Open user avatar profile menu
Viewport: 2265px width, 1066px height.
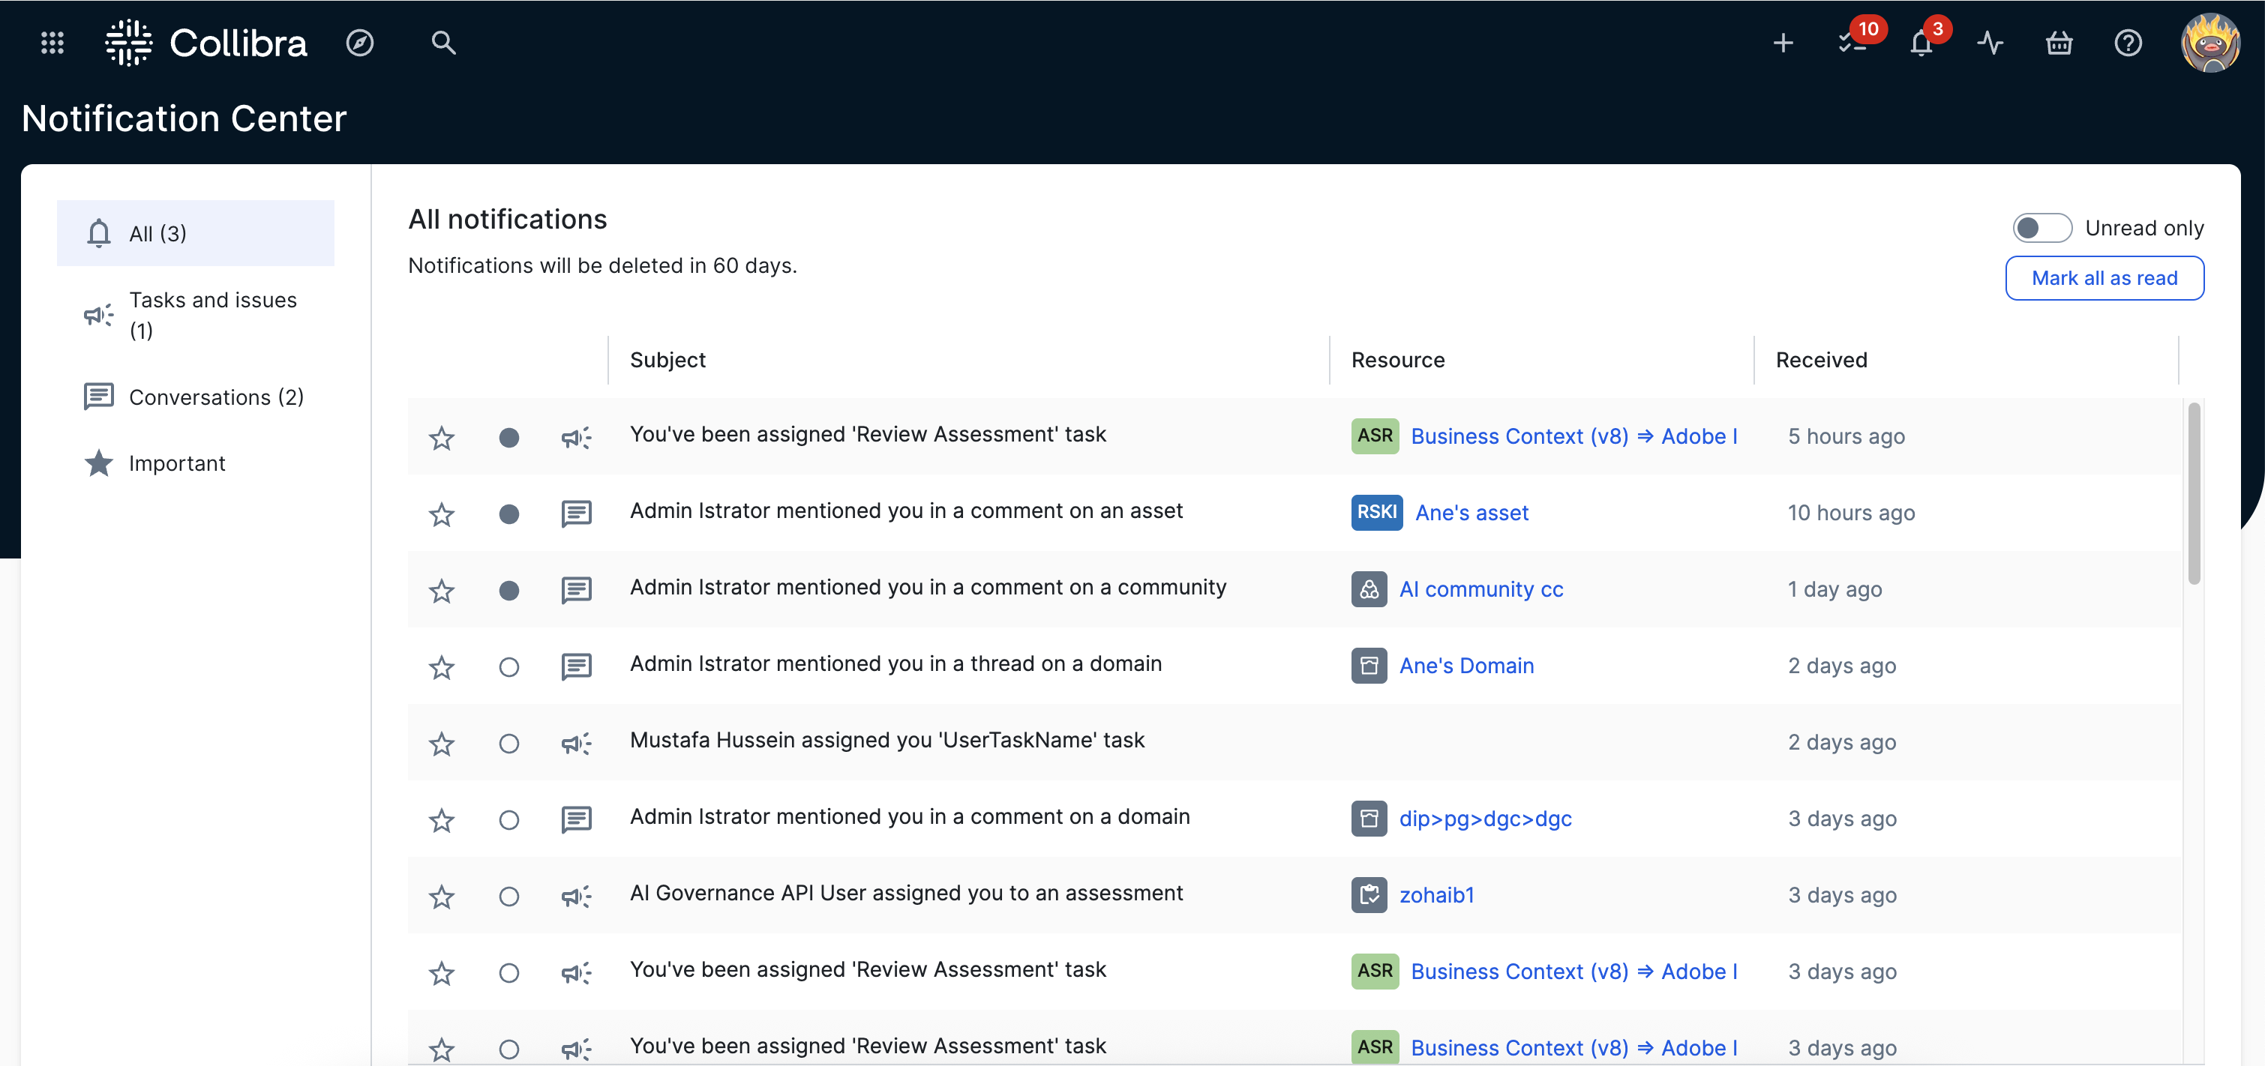2209,42
